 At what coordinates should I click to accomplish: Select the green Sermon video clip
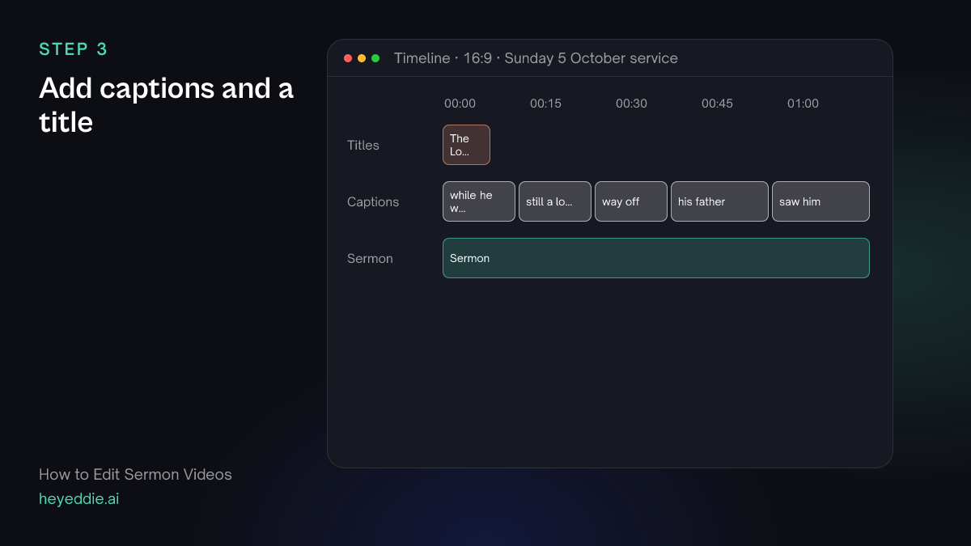coord(656,258)
